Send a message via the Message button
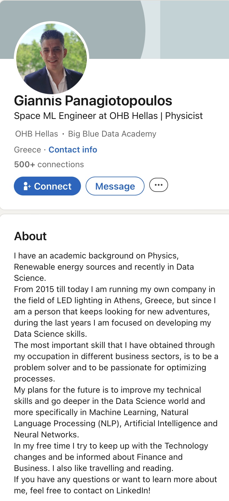Viewport: 229px width, 501px height. [115, 186]
